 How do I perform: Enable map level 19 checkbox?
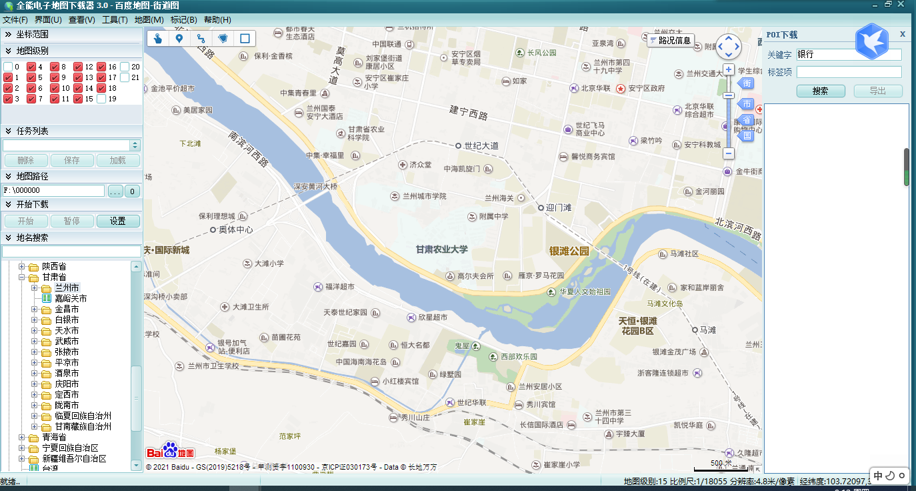tap(101, 99)
